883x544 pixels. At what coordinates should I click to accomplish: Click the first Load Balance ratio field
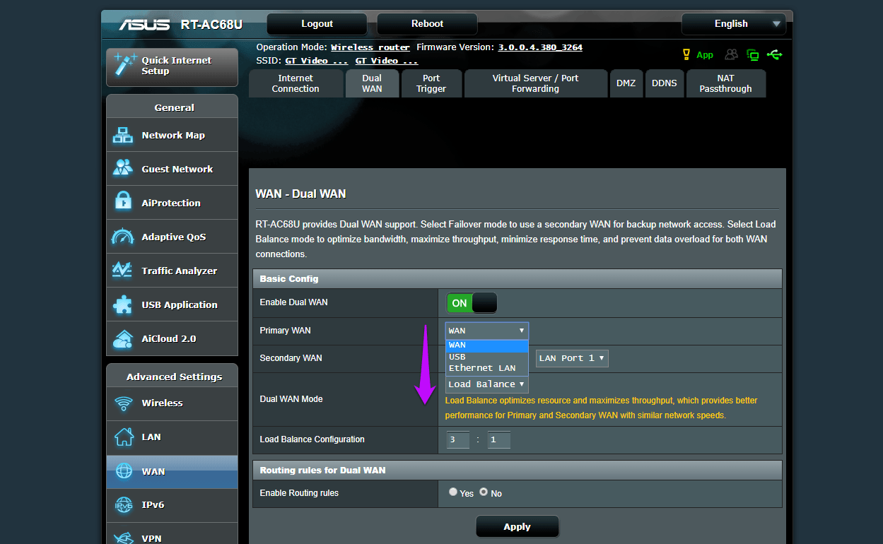(458, 439)
